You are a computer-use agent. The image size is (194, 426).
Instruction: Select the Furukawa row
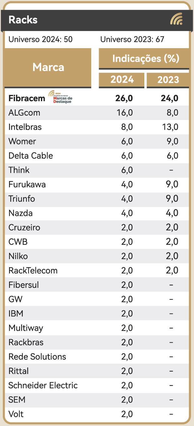(97, 184)
